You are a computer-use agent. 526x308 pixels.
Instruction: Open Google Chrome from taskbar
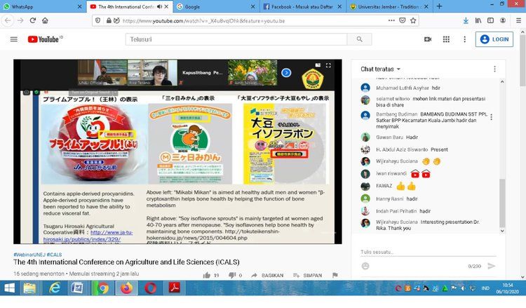click(x=103, y=288)
